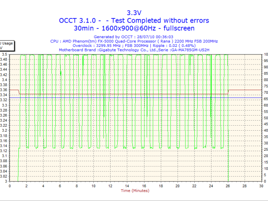Click x-axis tick label "10"
268x201 pixels.
(x=93, y=186)
